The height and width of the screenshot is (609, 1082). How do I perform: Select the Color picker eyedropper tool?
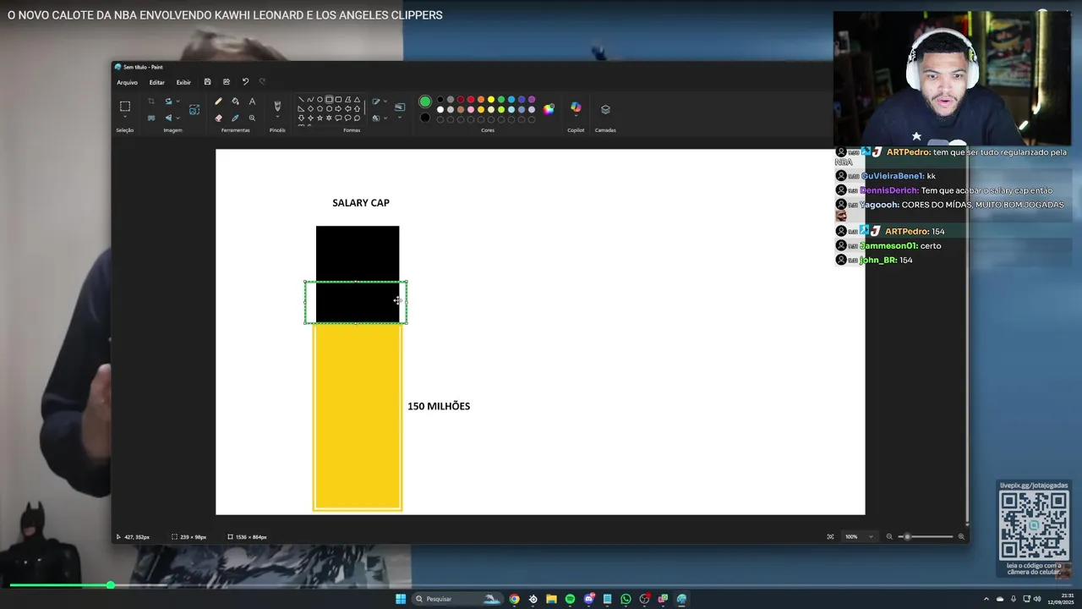point(235,118)
